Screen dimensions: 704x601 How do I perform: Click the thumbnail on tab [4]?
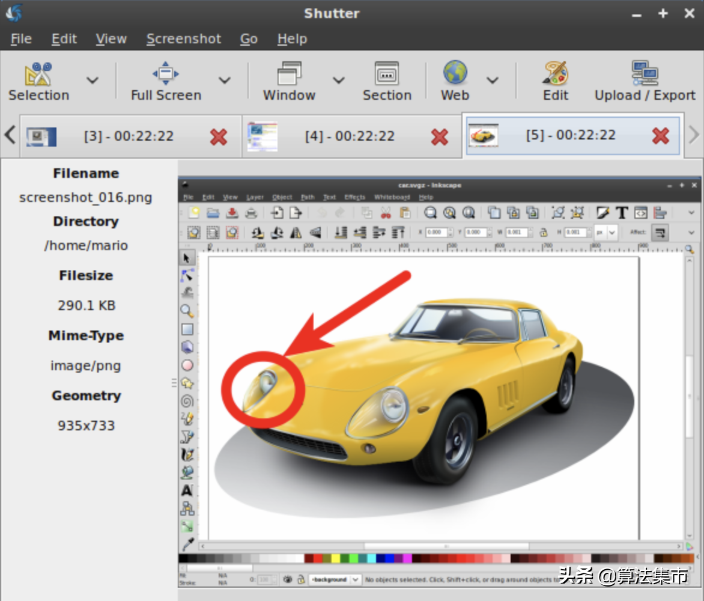click(x=262, y=136)
